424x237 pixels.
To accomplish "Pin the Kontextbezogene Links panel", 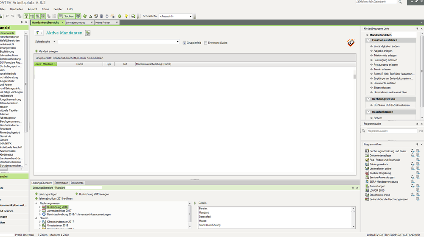I will point(417,28).
